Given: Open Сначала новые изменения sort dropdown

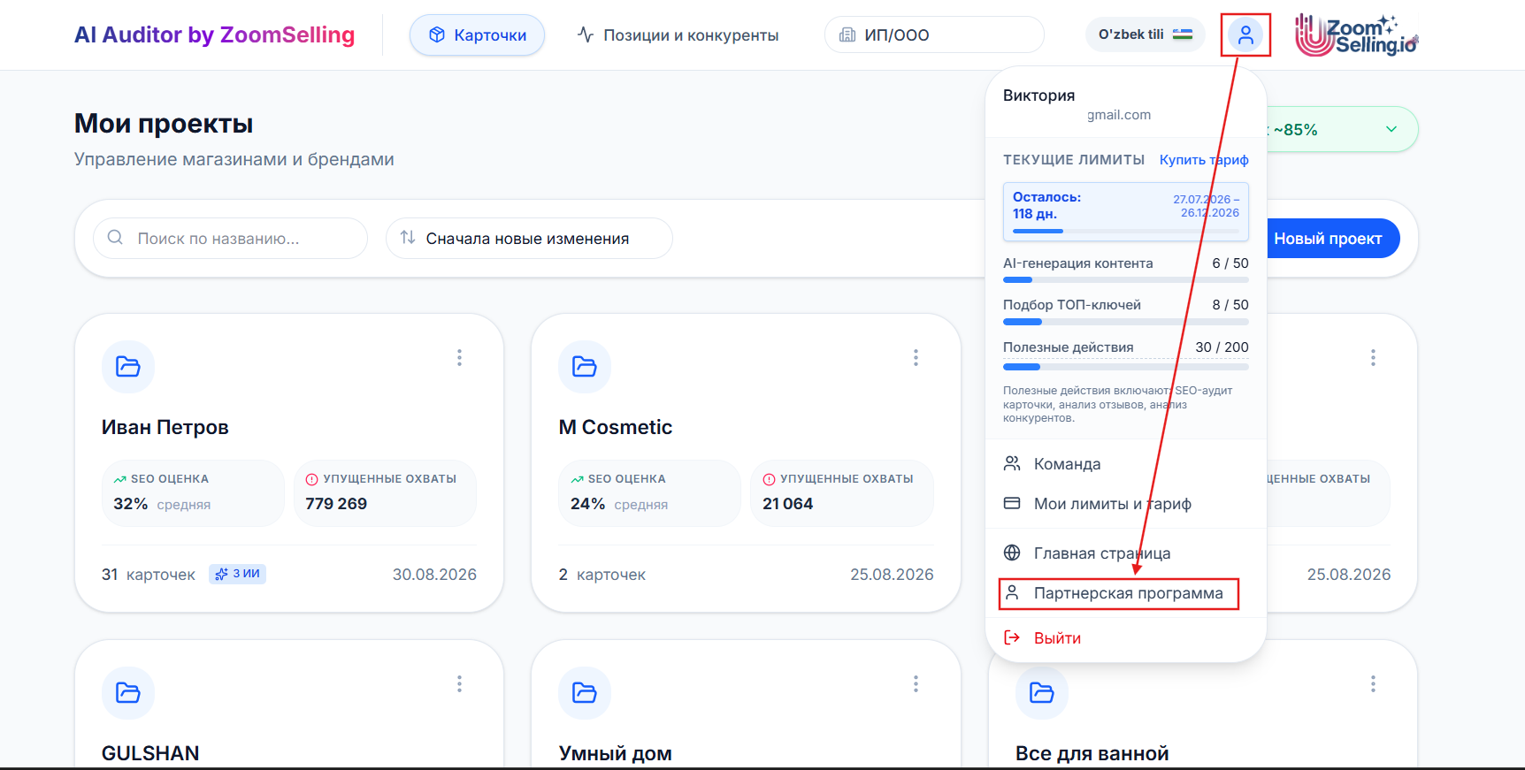Looking at the screenshot, I should (529, 239).
